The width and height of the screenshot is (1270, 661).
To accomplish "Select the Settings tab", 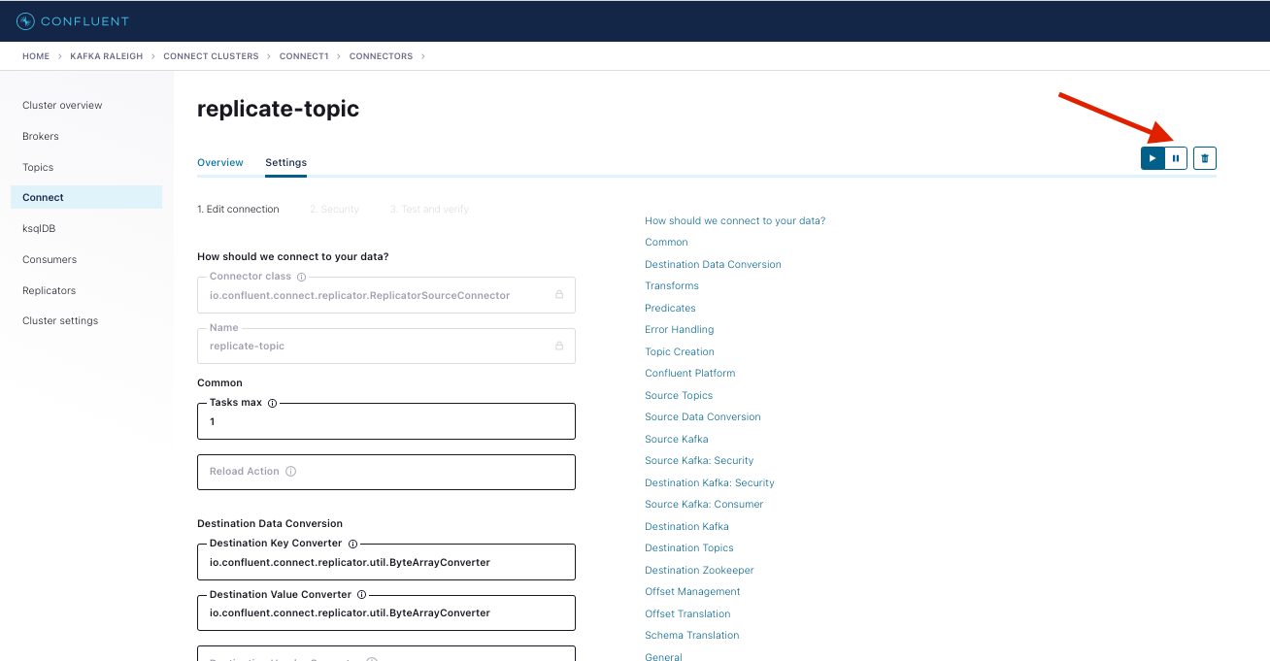I will click(x=286, y=162).
